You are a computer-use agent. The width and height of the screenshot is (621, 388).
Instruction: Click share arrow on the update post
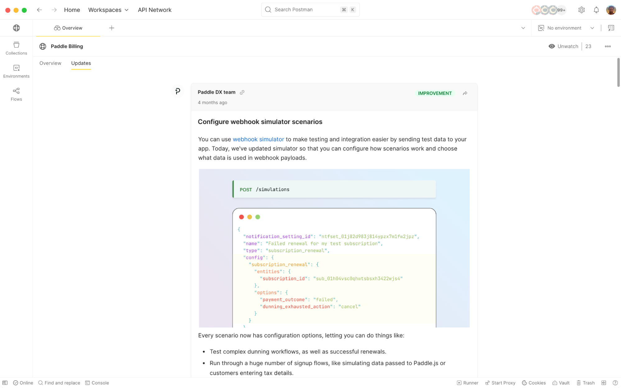coord(465,93)
